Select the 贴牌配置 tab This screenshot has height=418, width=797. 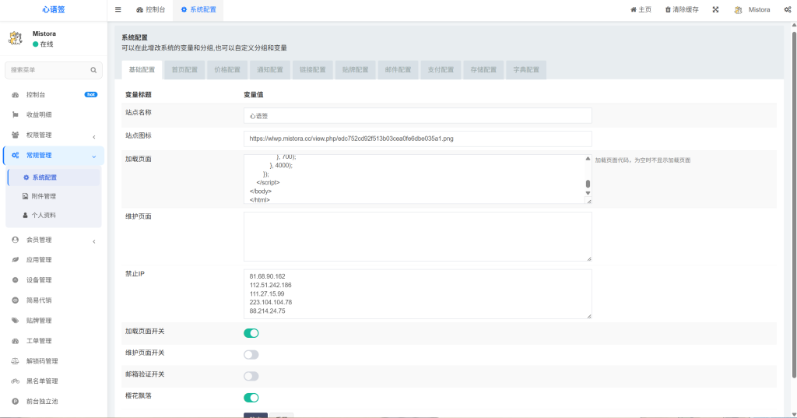[x=355, y=70]
